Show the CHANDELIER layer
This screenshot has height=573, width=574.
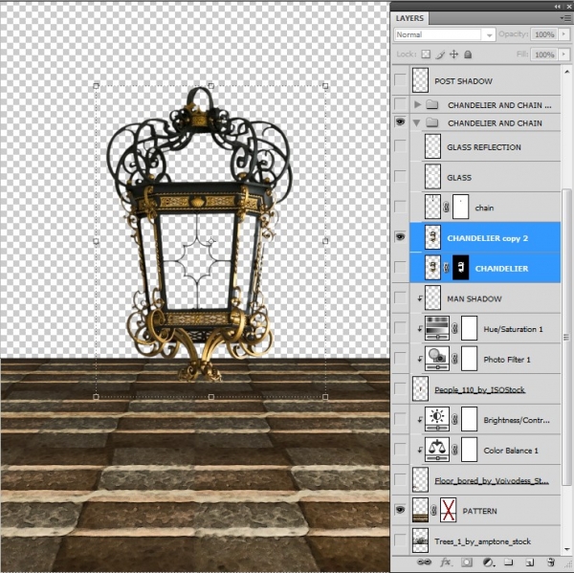[x=400, y=267]
